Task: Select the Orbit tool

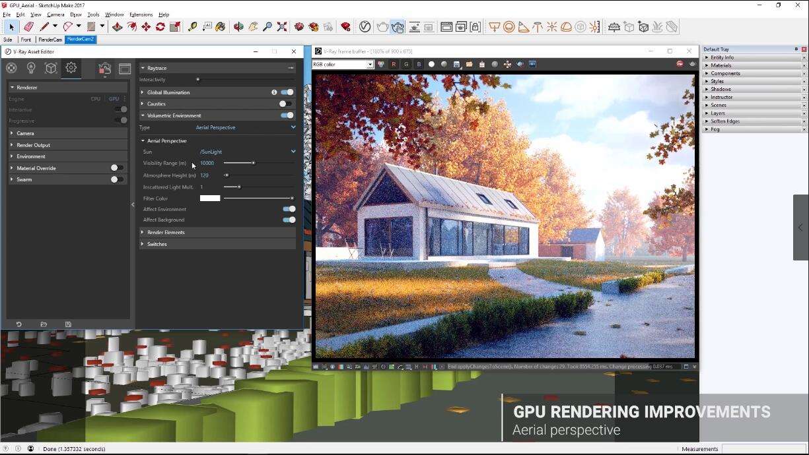Action: (238, 27)
